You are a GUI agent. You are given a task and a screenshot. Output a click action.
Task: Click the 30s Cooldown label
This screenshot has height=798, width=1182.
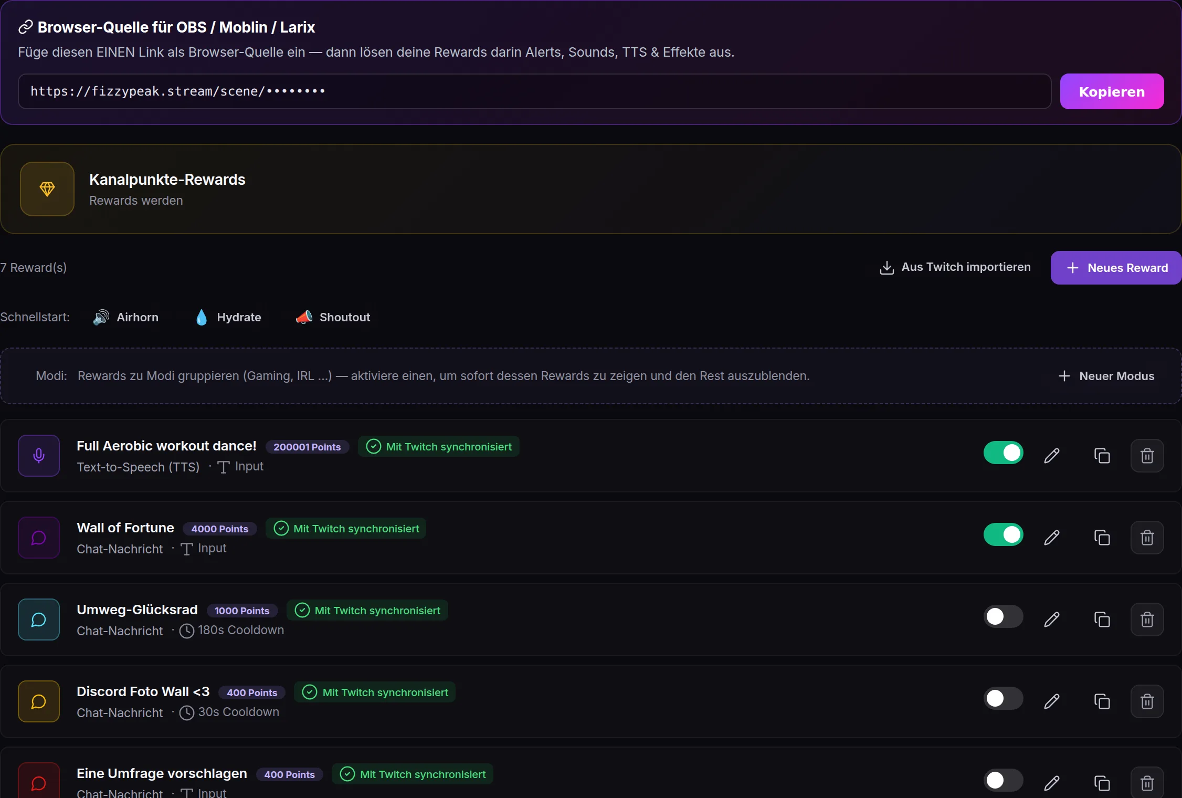[229, 712]
